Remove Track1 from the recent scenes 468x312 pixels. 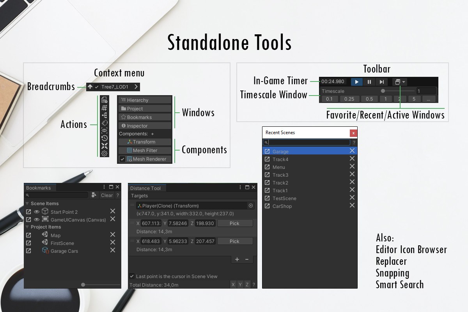click(x=352, y=190)
